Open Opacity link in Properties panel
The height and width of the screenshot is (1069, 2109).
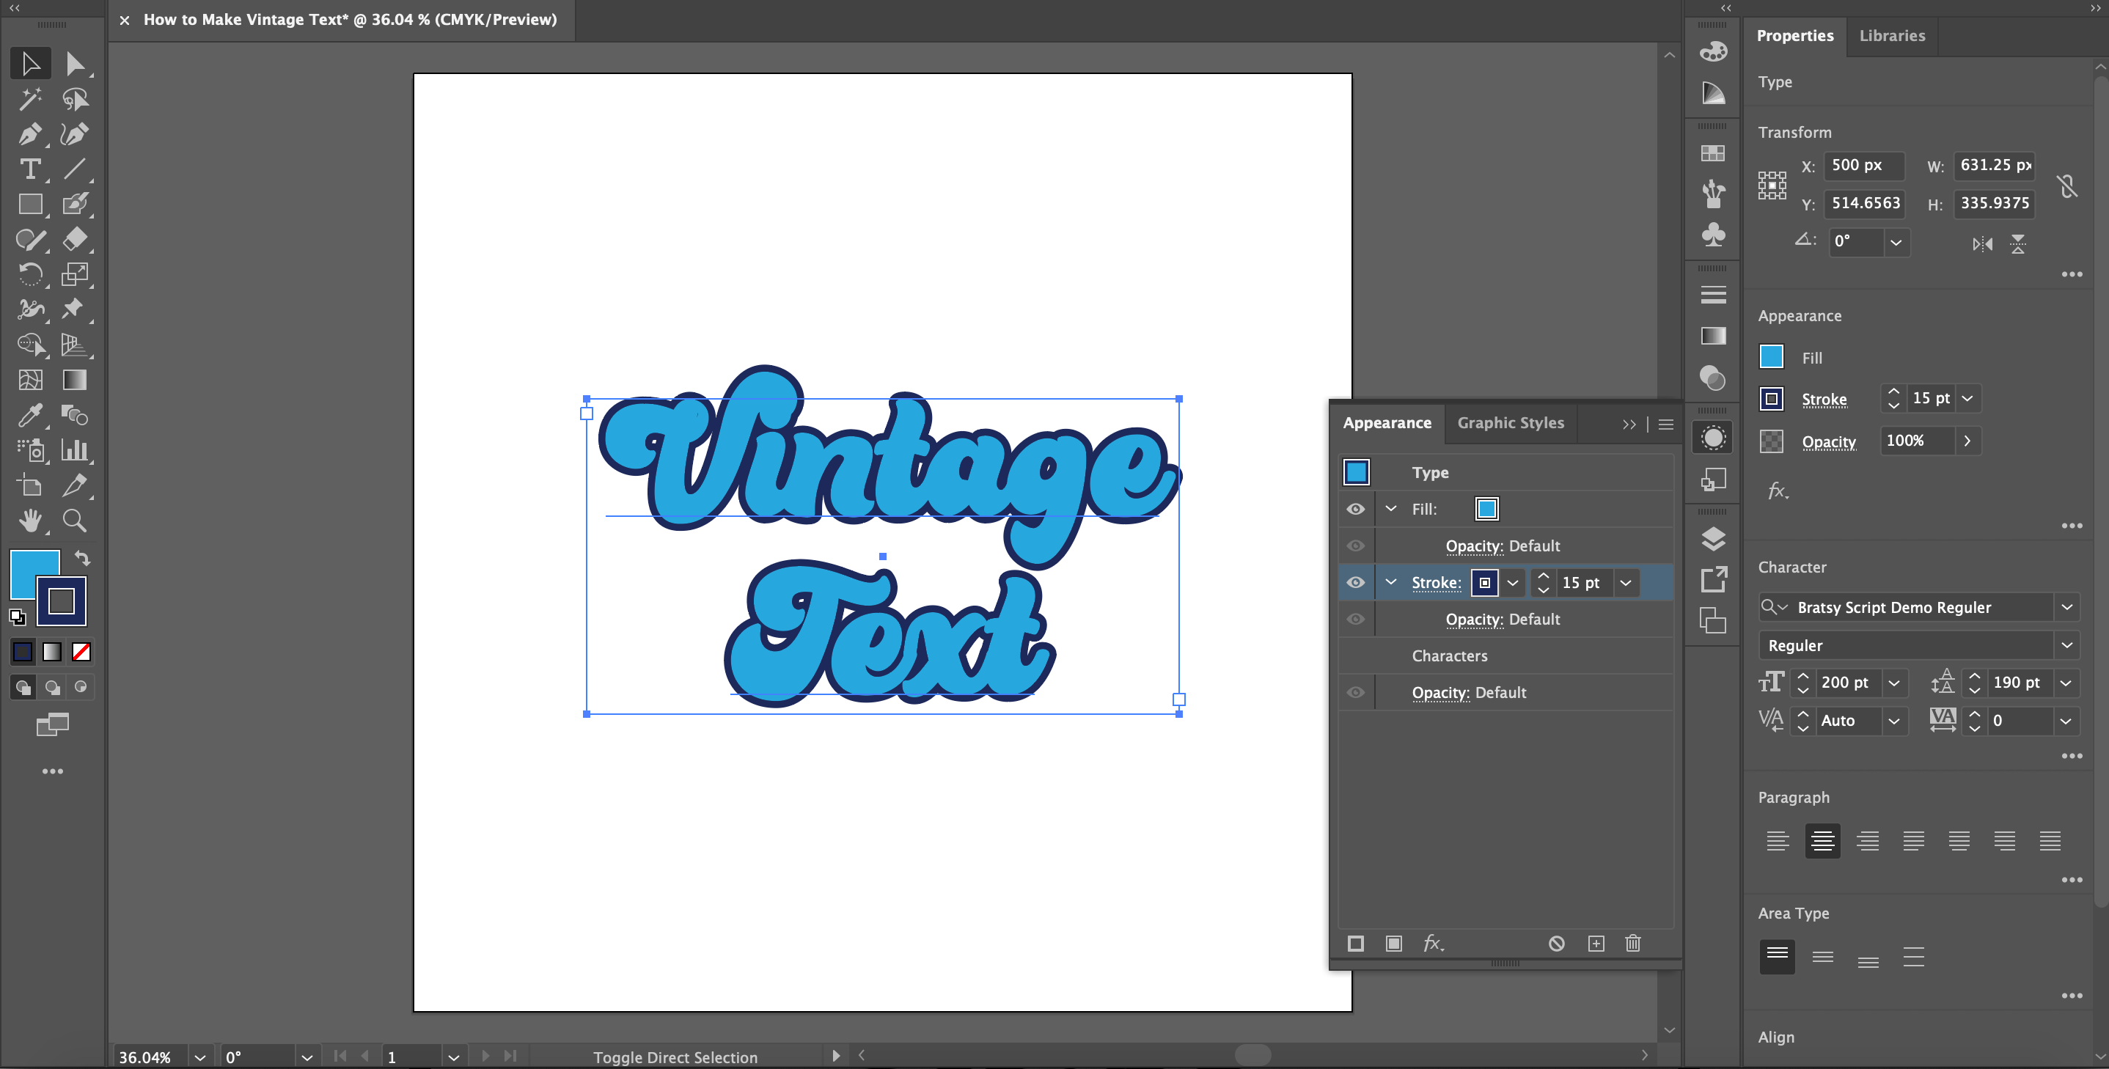pyautogui.click(x=1828, y=442)
